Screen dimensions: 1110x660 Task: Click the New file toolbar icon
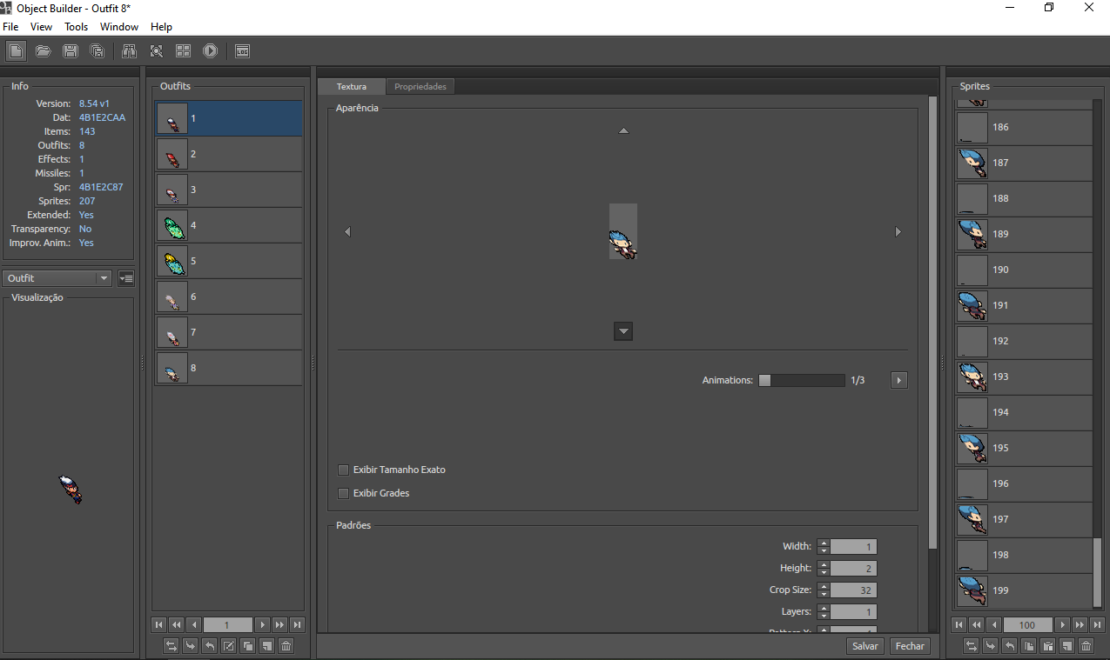pos(16,51)
